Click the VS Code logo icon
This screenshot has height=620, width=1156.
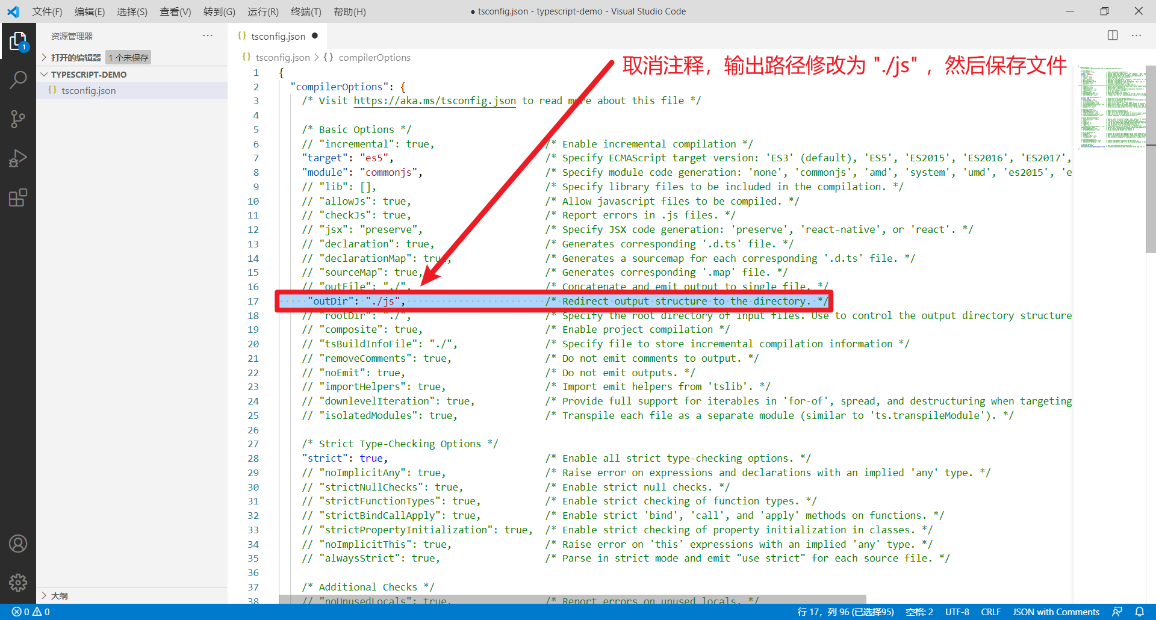click(x=13, y=11)
